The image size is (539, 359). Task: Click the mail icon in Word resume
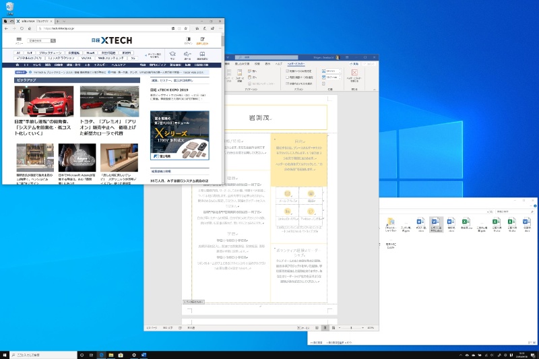(x=288, y=193)
